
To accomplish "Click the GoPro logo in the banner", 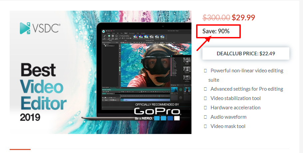I will point(157,111).
